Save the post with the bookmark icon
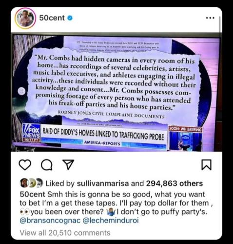233x244 pixels. pyautogui.click(x=207, y=165)
